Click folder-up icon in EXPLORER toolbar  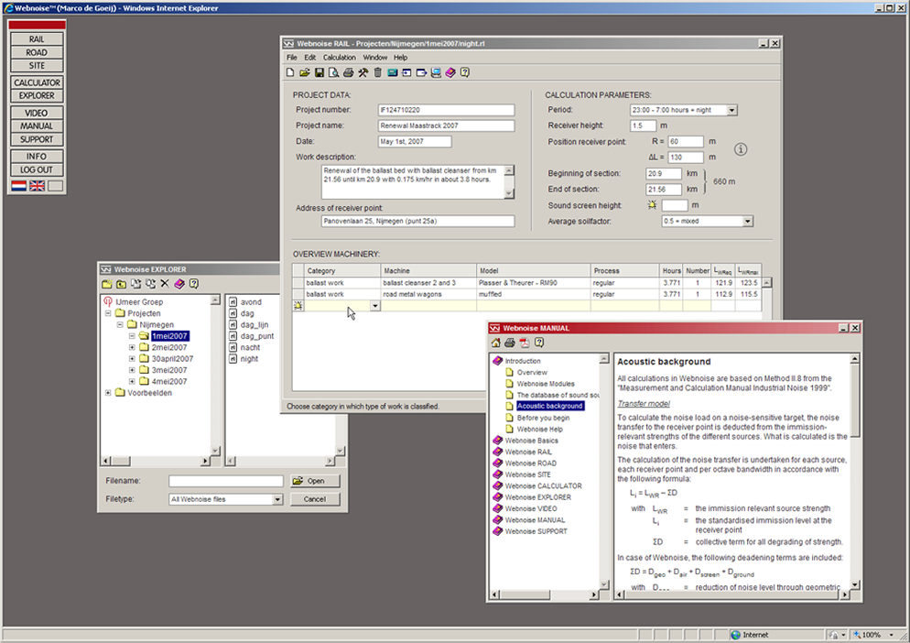click(x=121, y=284)
